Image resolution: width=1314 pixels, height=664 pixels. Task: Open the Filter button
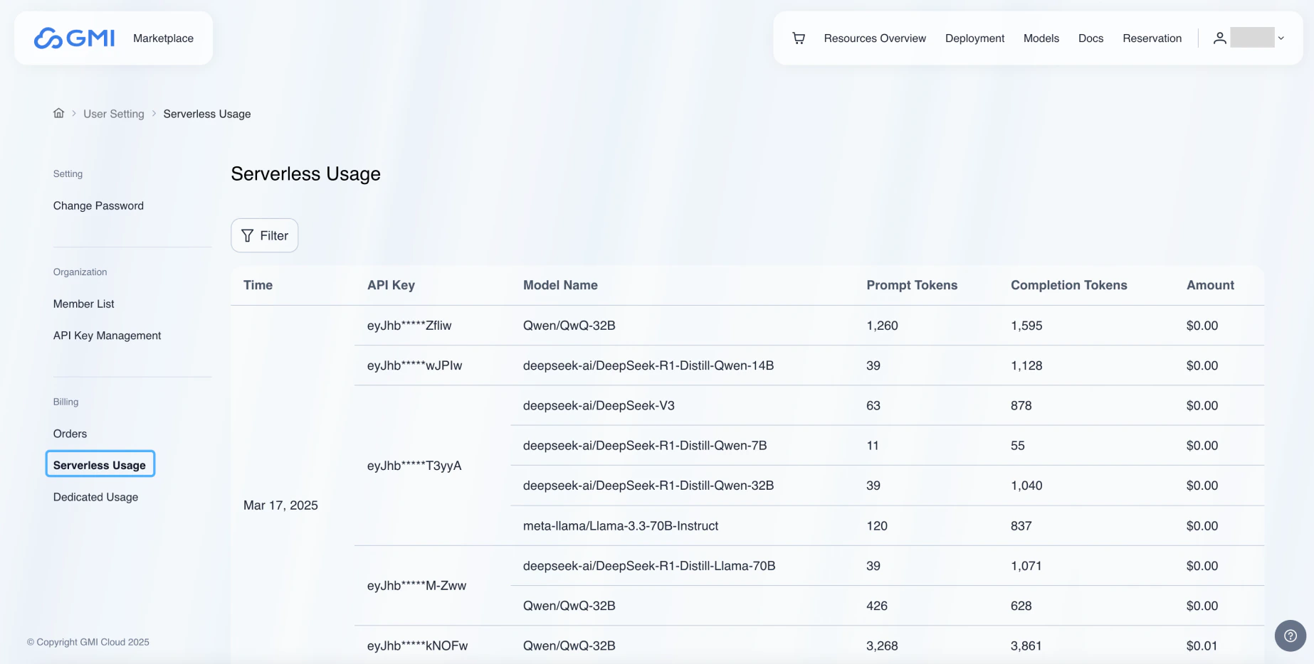(x=265, y=235)
